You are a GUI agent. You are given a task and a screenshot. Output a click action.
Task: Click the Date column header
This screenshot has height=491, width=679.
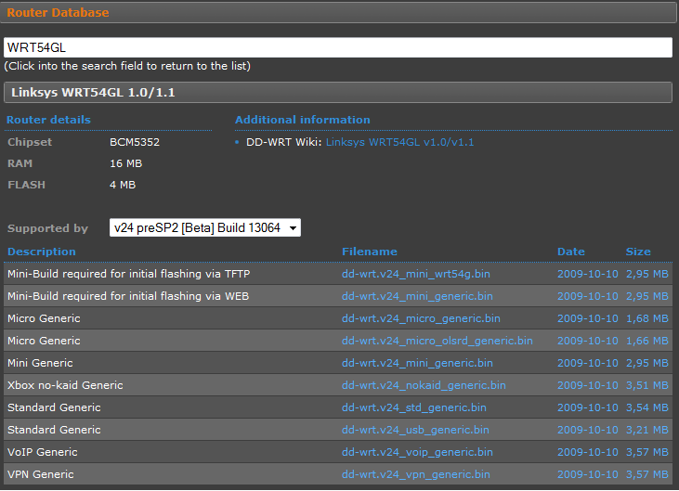coord(570,252)
